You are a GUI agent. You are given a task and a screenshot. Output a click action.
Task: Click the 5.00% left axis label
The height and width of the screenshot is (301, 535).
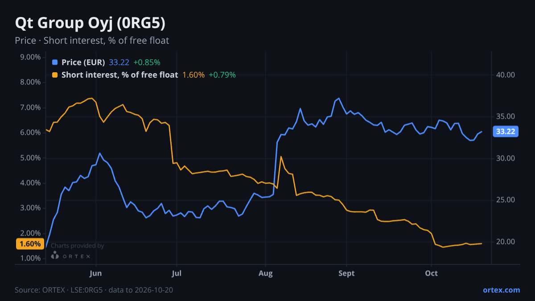31,158
